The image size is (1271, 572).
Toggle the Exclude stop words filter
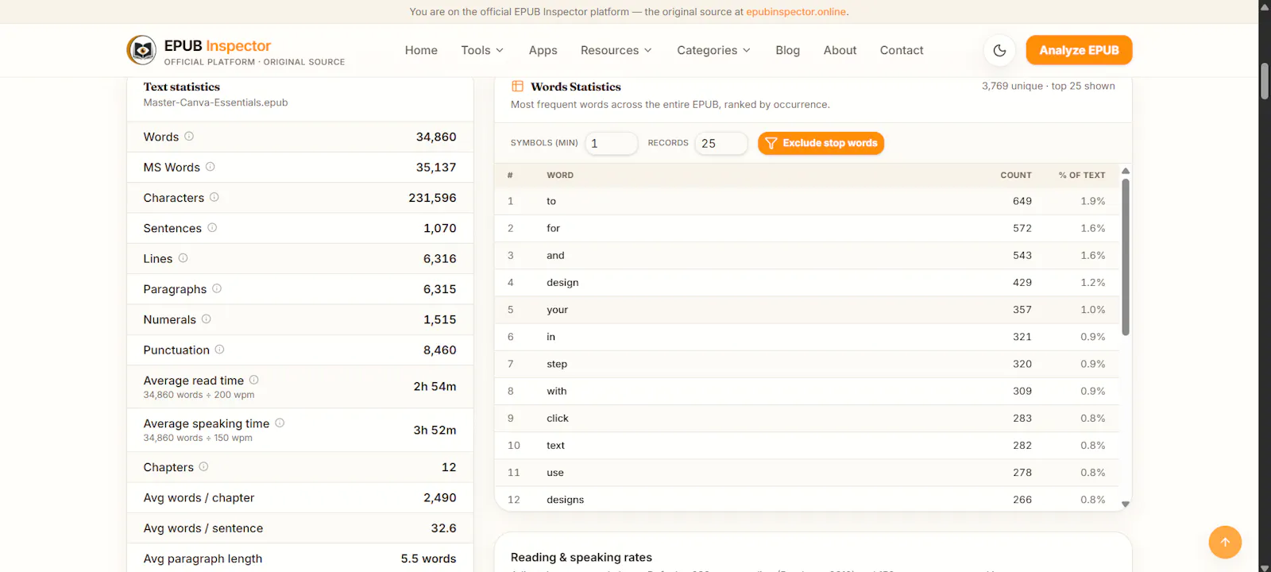click(821, 143)
